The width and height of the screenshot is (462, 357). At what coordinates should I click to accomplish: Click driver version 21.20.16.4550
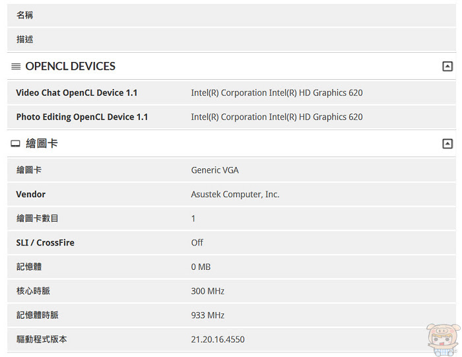(x=217, y=340)
